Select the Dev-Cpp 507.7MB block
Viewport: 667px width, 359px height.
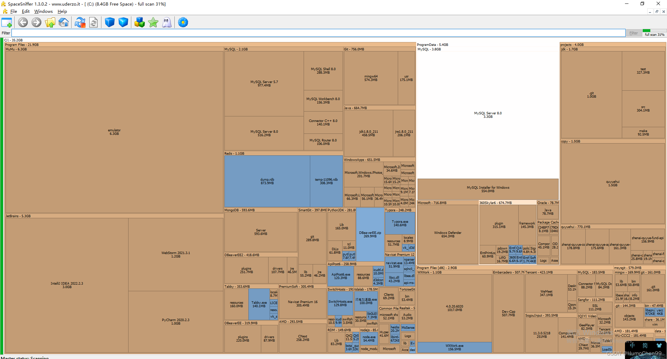pyautogui.click(x=508, y=313)
